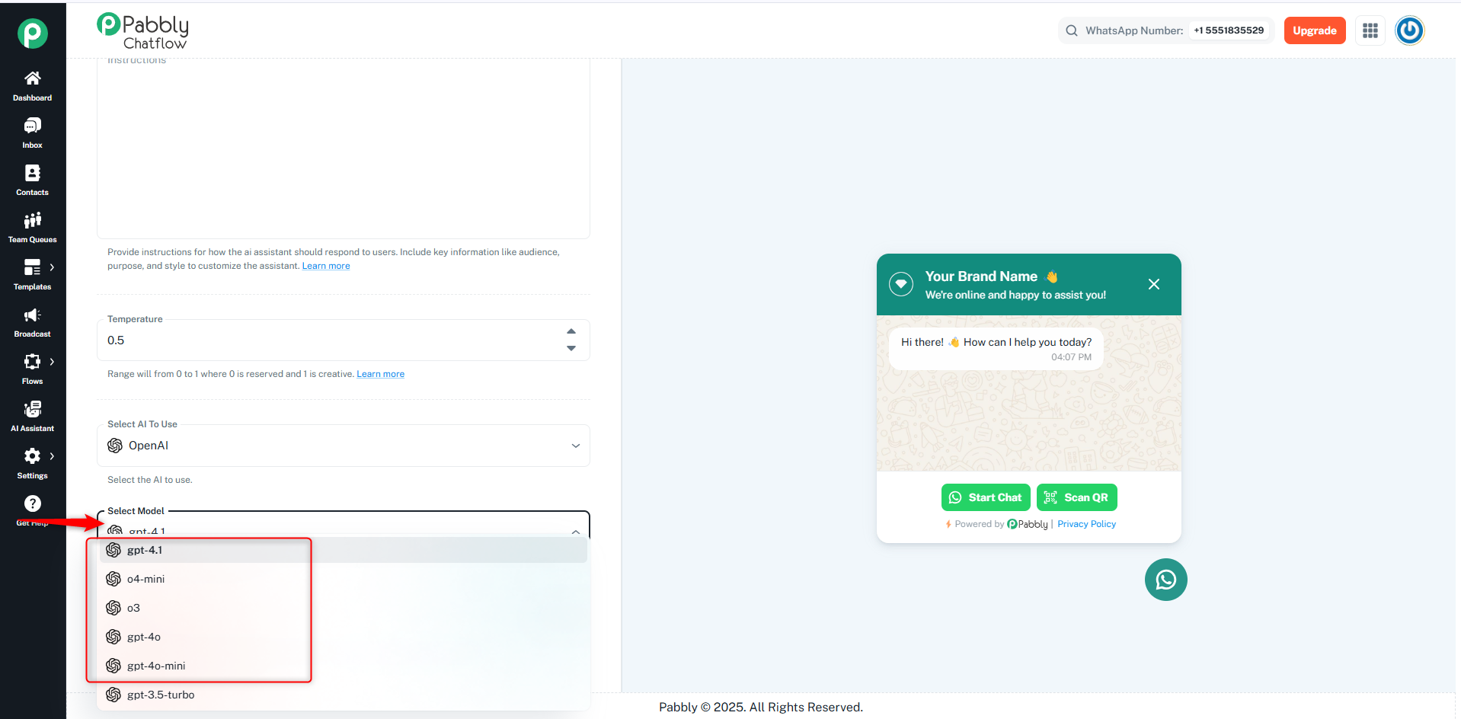
Task: Select gpt-4.1 from model list
Action: pos(344,550)
